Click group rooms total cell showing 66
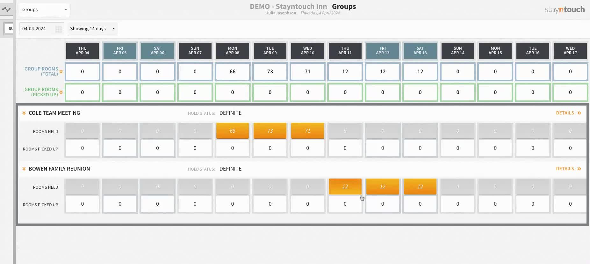The height and width of the screenshot is (264, 590). pyautogui.click(x=233, y=71)
